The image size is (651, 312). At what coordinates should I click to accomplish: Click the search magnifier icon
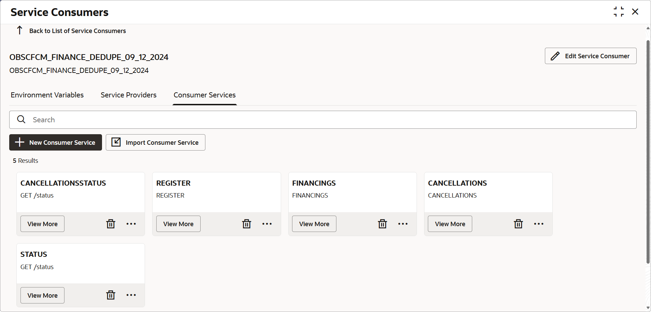[21, 119]
